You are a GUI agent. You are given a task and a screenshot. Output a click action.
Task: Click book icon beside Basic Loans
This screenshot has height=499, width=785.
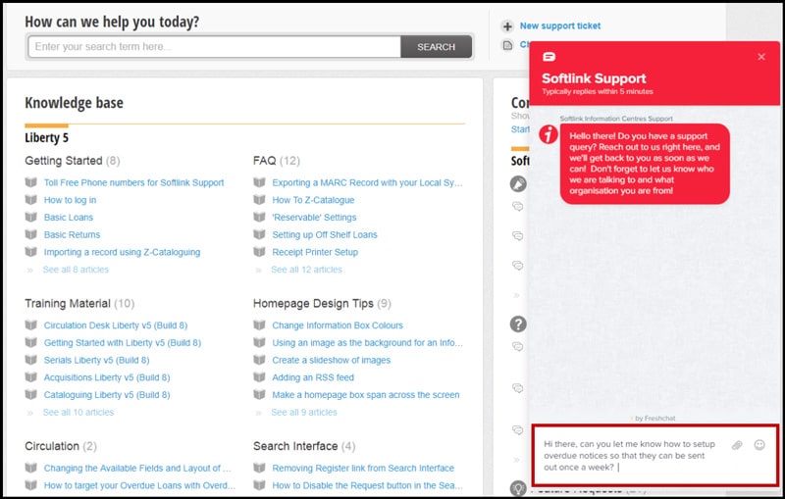[31, 217]
